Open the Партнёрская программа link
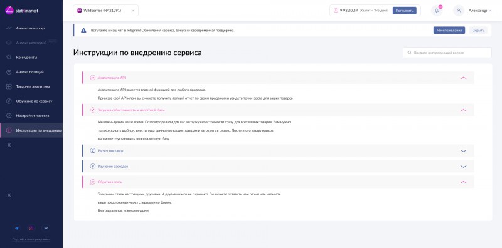502x248 pixels. click(x=31, y=239)
